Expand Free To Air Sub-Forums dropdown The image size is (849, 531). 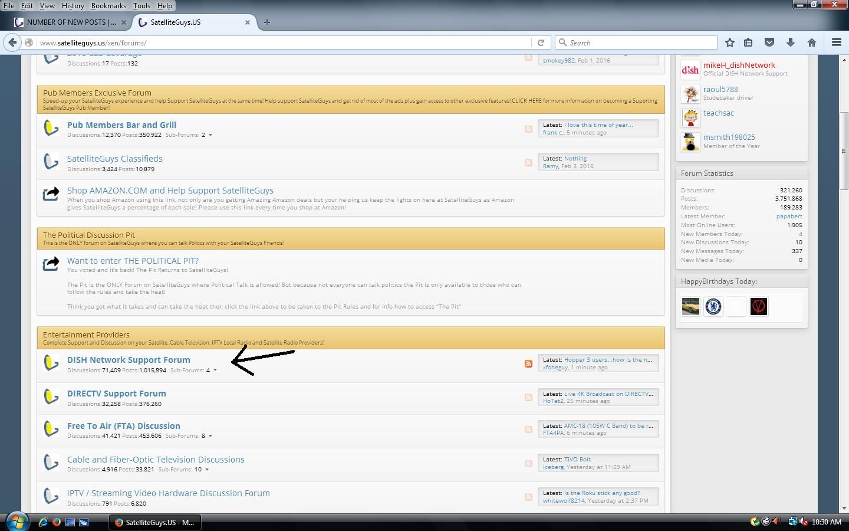pos(210,436)
